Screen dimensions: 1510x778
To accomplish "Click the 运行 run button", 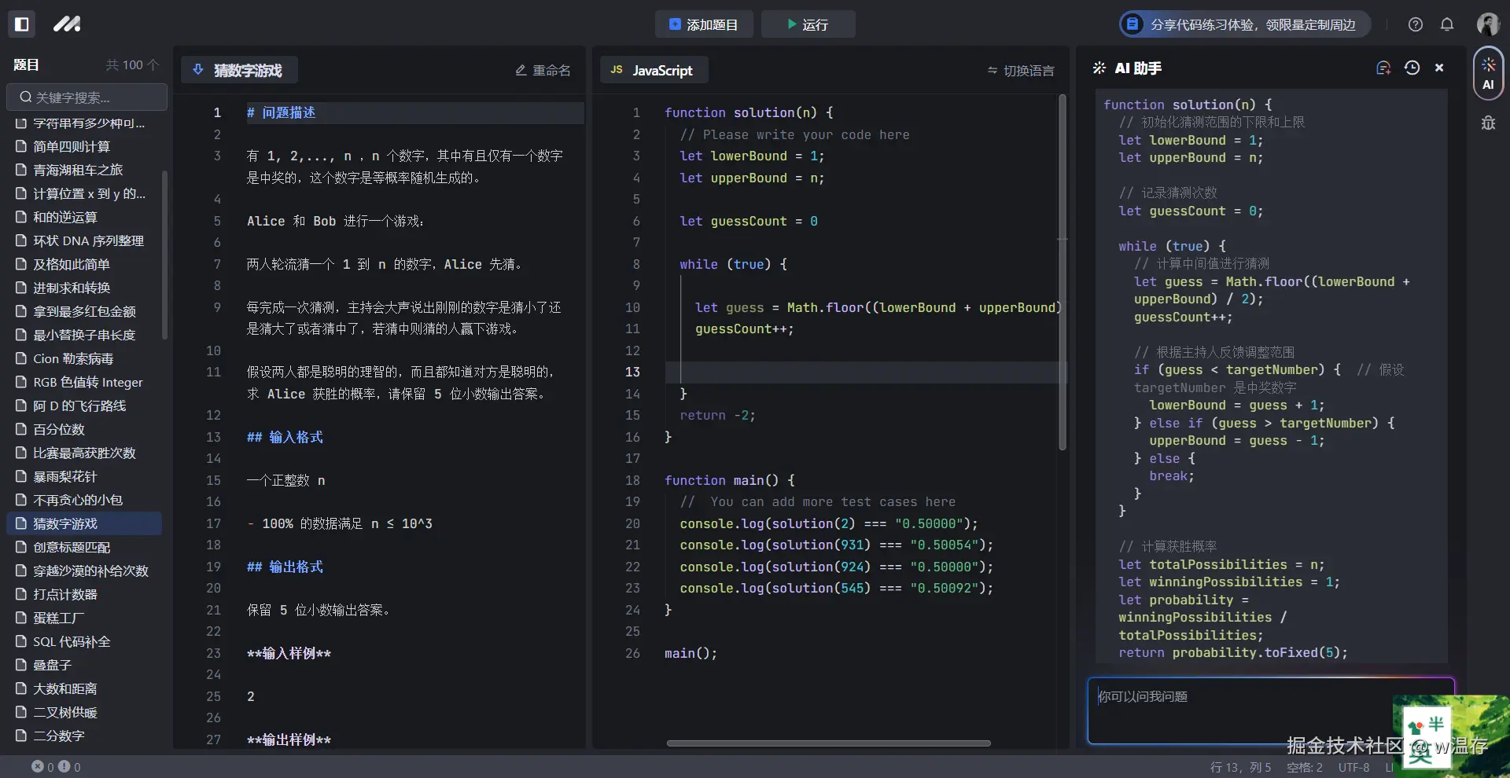I will click(808, 24).
